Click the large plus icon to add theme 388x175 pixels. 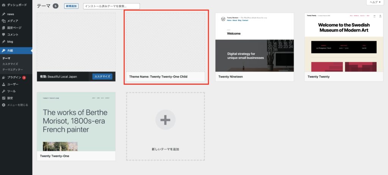[x=165, y=120]
